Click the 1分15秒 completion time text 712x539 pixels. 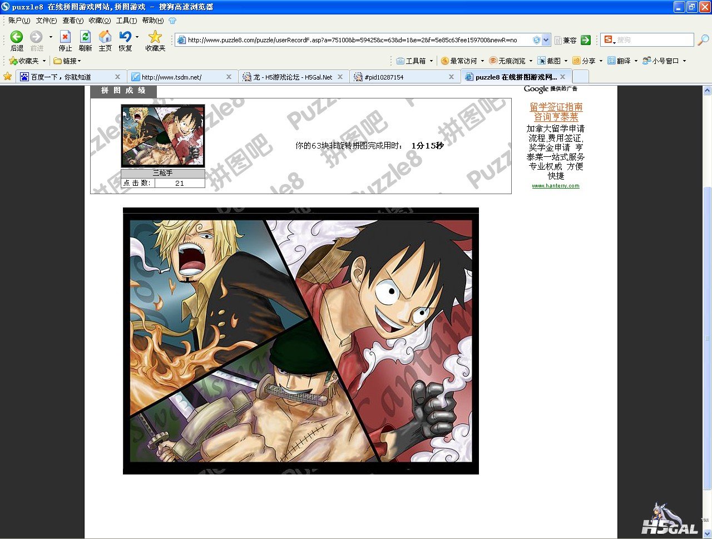click(x=427, y=146)
